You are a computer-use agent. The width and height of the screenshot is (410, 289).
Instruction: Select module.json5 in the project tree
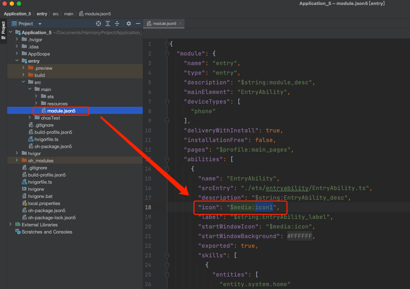[x=61, y=111]
